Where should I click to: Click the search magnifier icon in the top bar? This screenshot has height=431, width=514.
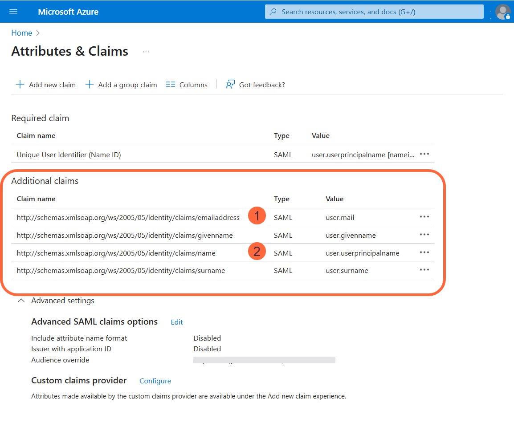point(273,12)
